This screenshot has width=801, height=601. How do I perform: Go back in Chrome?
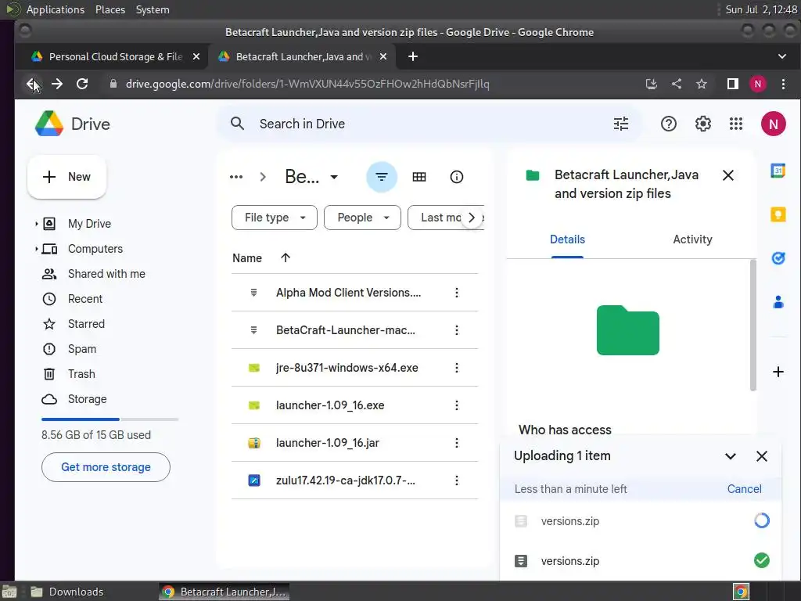[x=32, y=84]
